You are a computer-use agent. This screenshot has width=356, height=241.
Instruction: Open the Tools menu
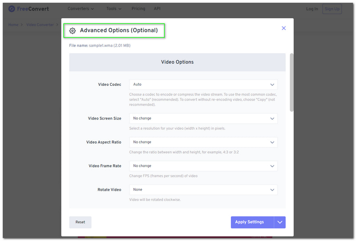(113, 9)
